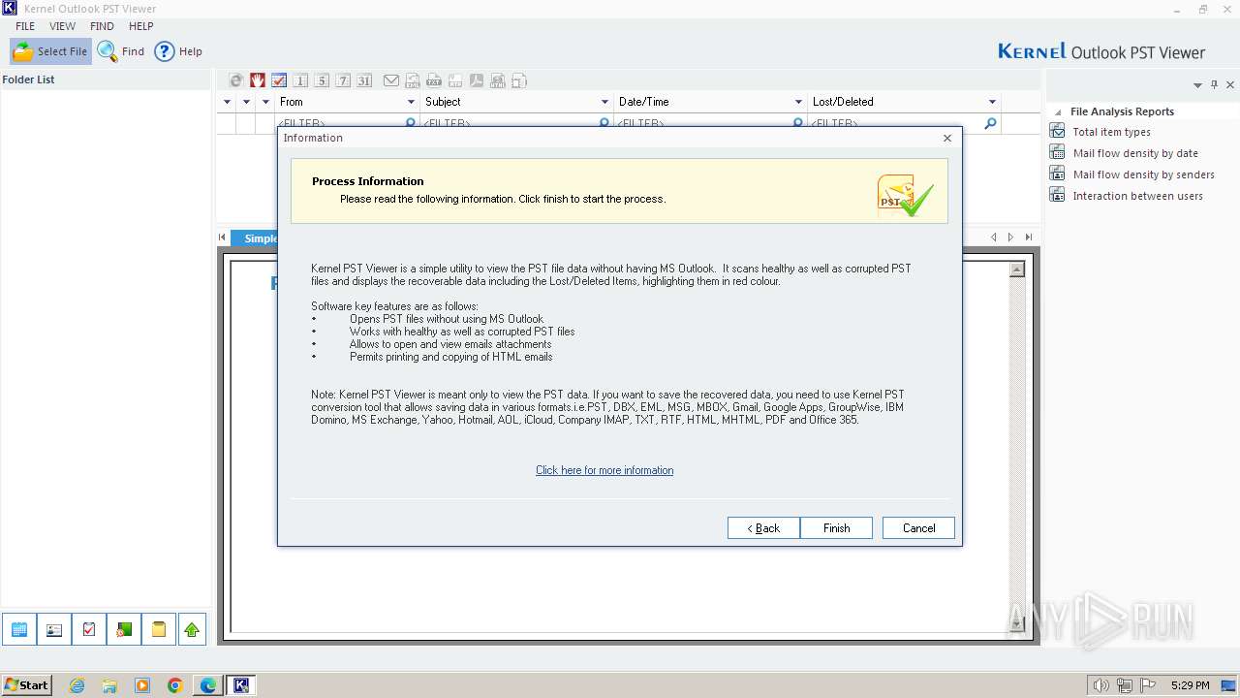Open Mail flow density by senders report
Image resolution: width=1240 pixels, height=698 pixels.
tap(1143, 174)
